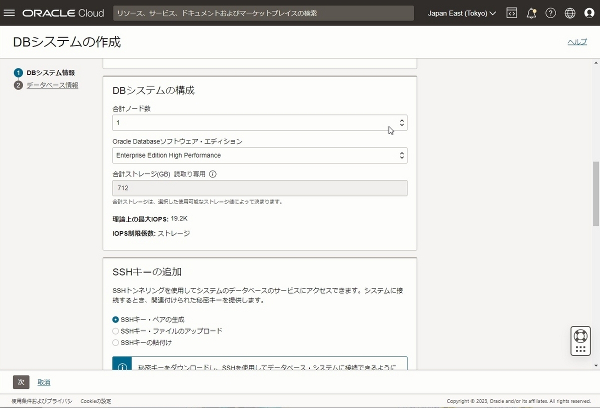Open the ヘルプ link
The width and height of the screenshot is (600, 408).
pos(577,42)
